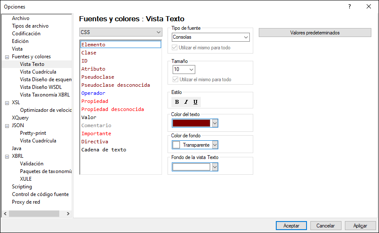The height and width of the screenshot is (233, 379).
Task: Collapse the XSL tree node
Action: click(7, 102)
